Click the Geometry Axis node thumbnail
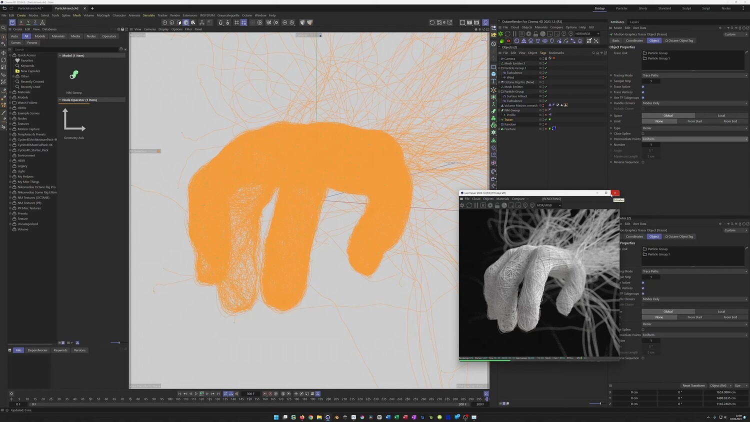 74,120
